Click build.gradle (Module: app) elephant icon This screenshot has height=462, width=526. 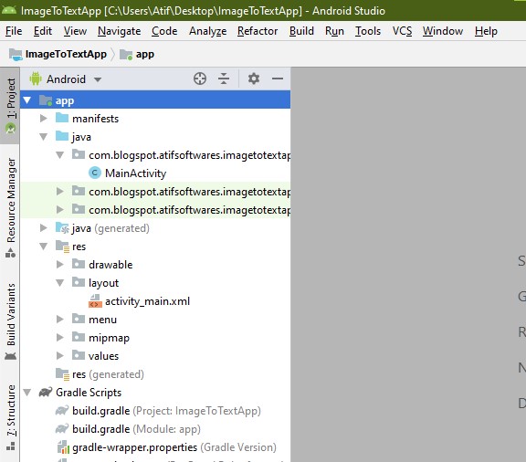[62, 429]
